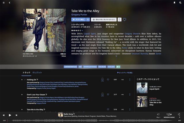Click the large album cover art

pyautogui.click(x=44, y=30)
